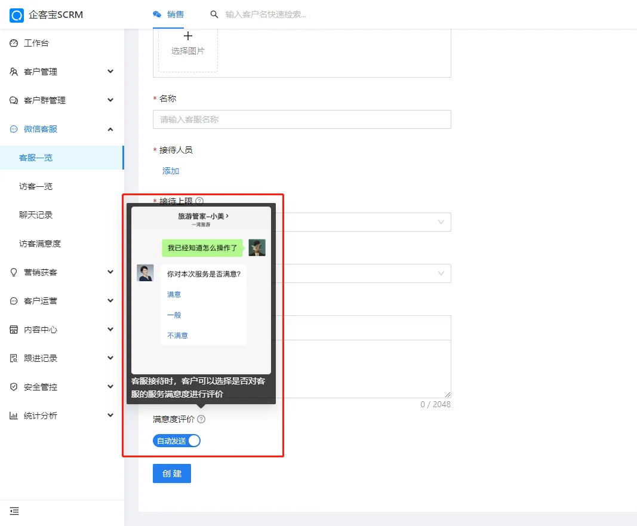Click the 客服名称 input field

pyautogui.click(x=302, y=119)
